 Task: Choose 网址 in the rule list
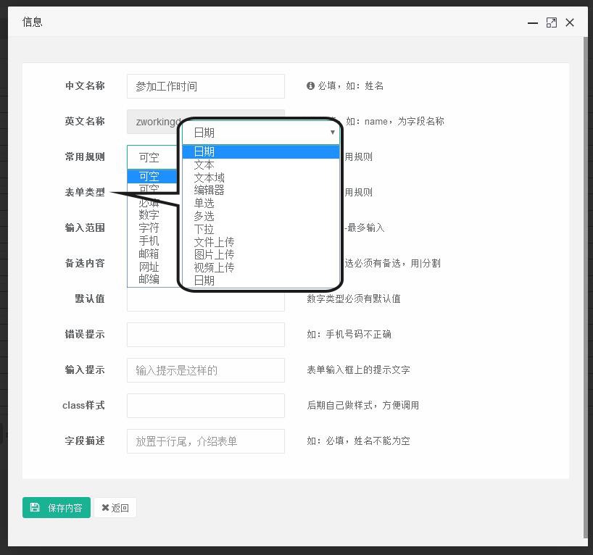pos(149,267)
